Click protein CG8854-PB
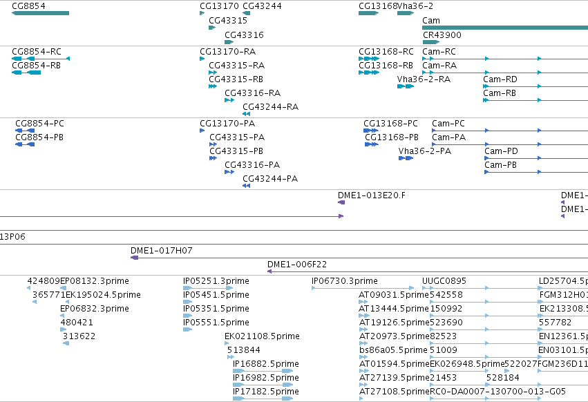Image resolution: width=588 pixels, height=402 pixels. pos(39,137)
